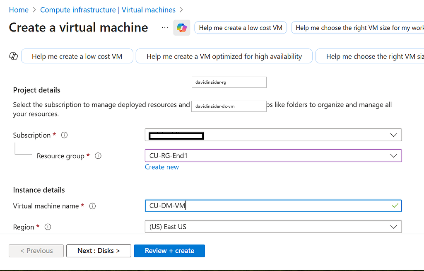
Task: Click the small Copilot outline icon in suggestion row
Action: 14,56
